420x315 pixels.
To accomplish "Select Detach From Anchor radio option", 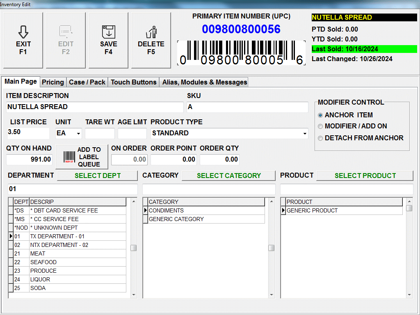I will pos(321,138).
